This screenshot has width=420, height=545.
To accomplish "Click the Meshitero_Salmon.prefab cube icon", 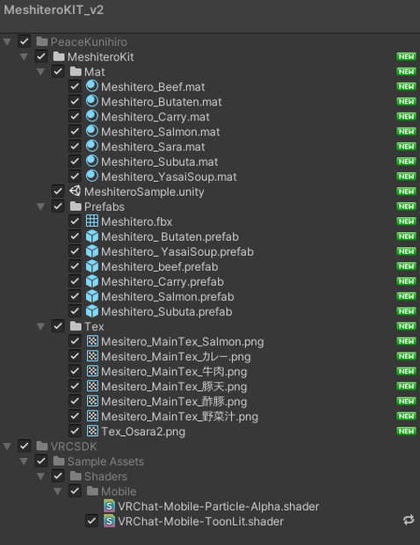I will click(92, 296).
